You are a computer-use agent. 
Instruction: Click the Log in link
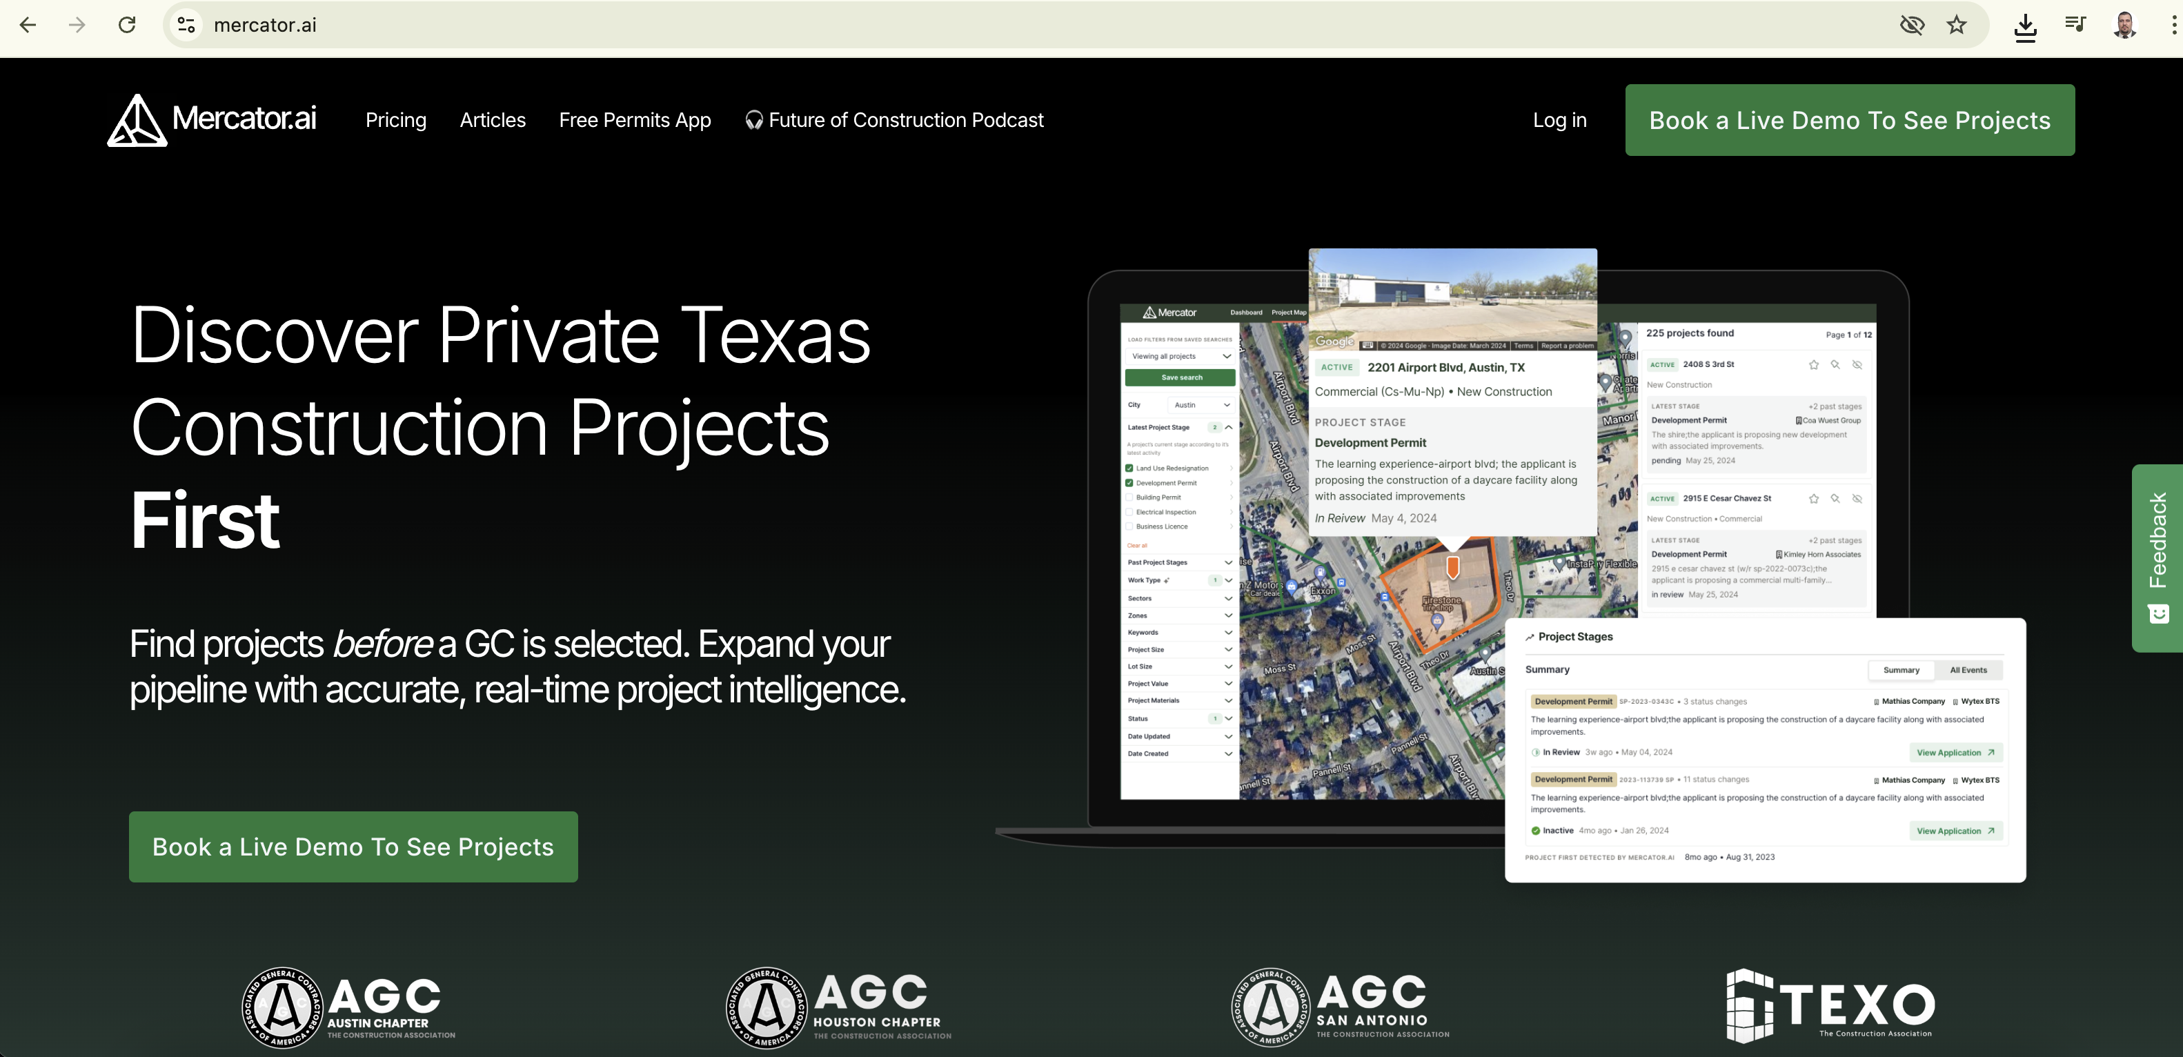[x=1559, y=120]
